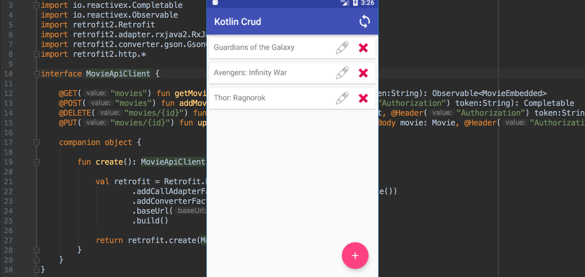Edit the Thor: Ragnorok entry
Viewport: 585px width, 277px height.
342,98
